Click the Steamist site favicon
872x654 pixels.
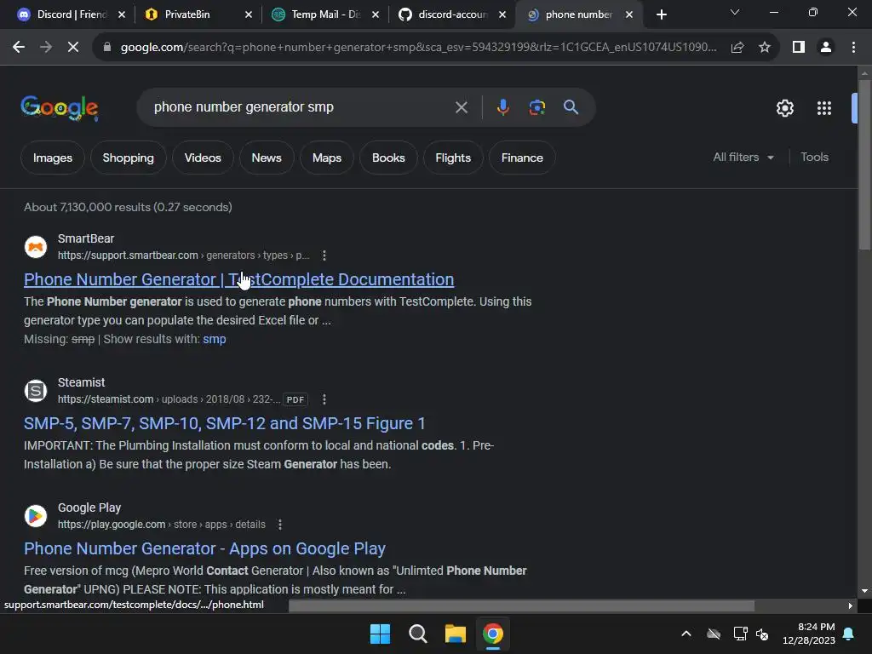pyautogui.click(x=36, y=391)
